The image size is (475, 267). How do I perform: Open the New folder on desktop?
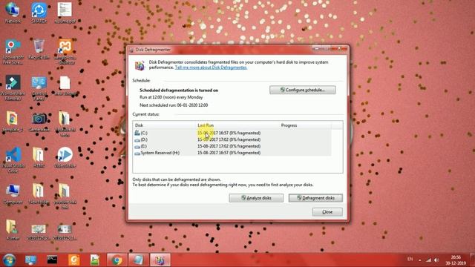[x=39, y=194]
